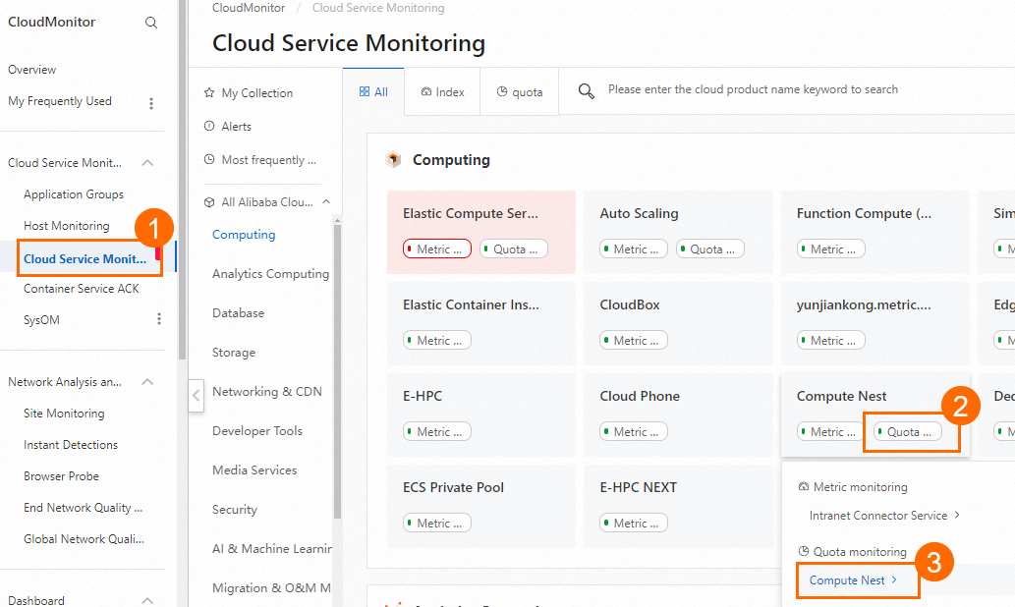
Task: Click the star icon of My Collection
Action: (209, 92)
